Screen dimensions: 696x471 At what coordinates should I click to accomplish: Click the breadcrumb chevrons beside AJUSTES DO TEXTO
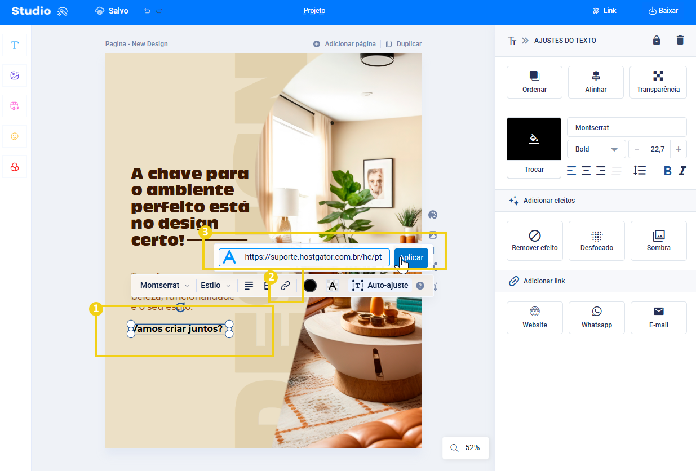tap(525, 41)
